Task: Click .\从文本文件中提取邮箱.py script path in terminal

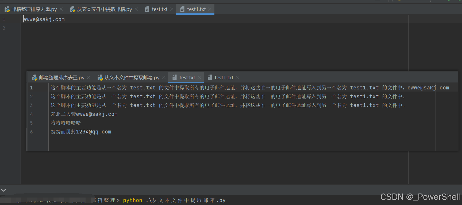Action: (x=186, y=200)
